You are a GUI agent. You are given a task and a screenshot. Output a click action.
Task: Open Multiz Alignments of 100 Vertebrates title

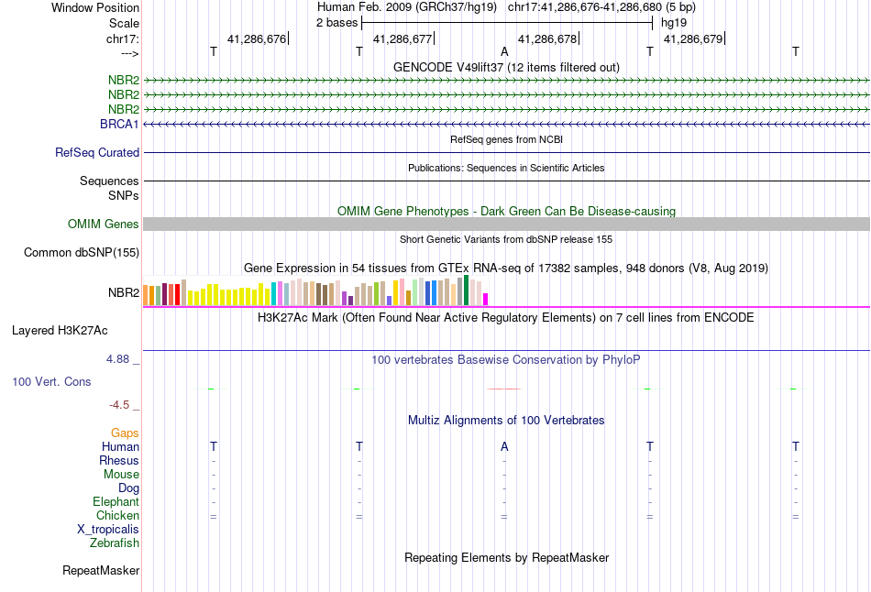point(507,421)
